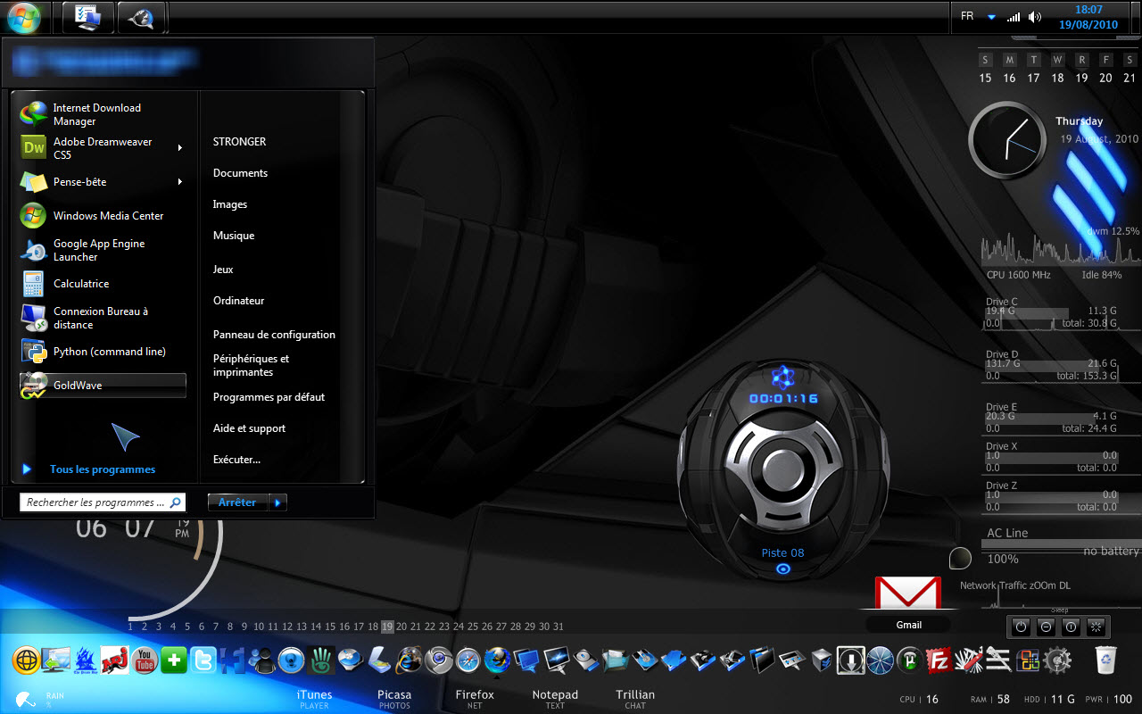This screenshot has height=714, width=1142.
Task: Open Google App Engine Launcher
Action: point(103,250)
